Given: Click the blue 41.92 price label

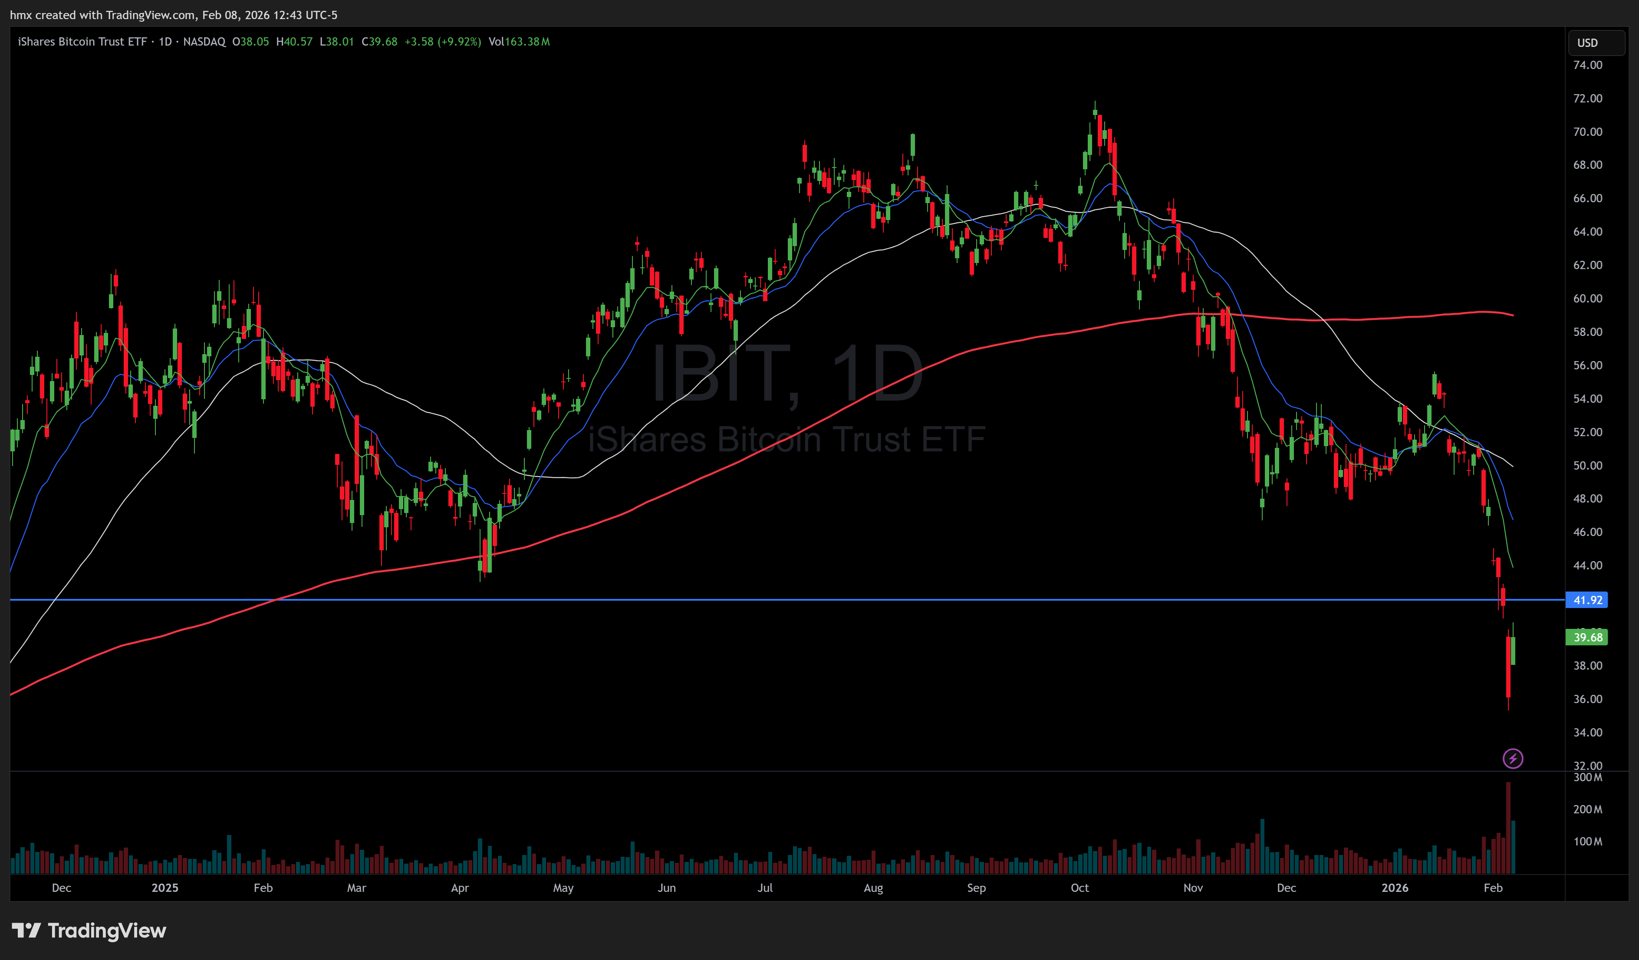Looking at the screenshot, I should [x=1586, y=600].
